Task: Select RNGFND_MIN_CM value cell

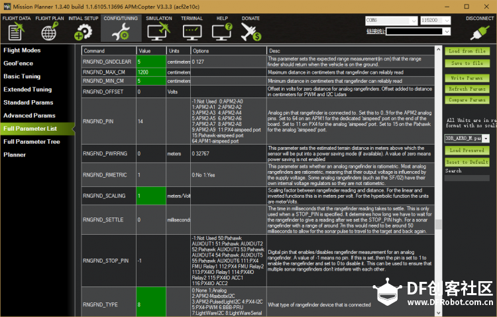Action: (x=151, y=81)
